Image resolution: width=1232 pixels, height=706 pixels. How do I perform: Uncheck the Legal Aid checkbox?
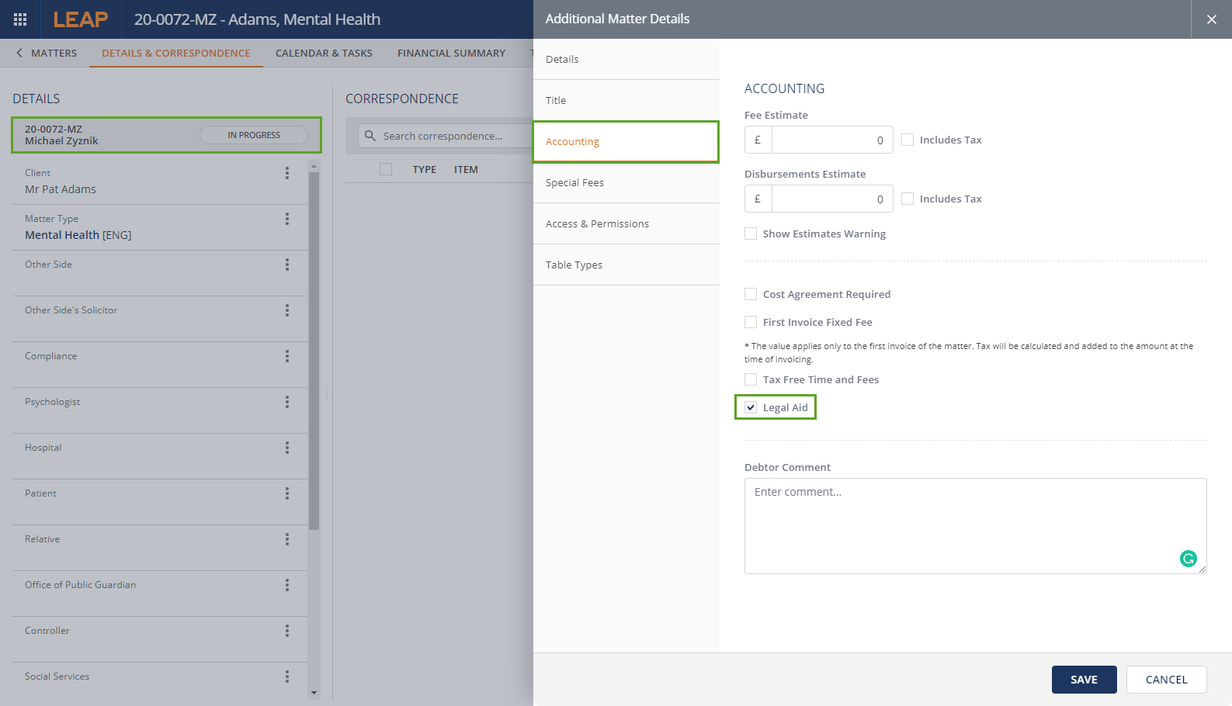click(751, 407)
